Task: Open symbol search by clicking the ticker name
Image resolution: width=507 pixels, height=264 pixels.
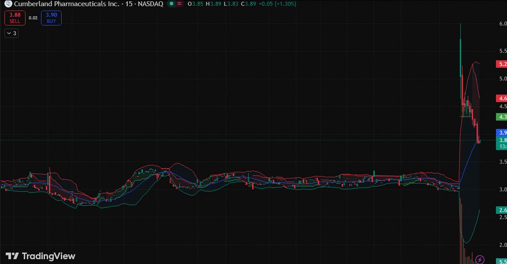Action: (x=71, y=4)
